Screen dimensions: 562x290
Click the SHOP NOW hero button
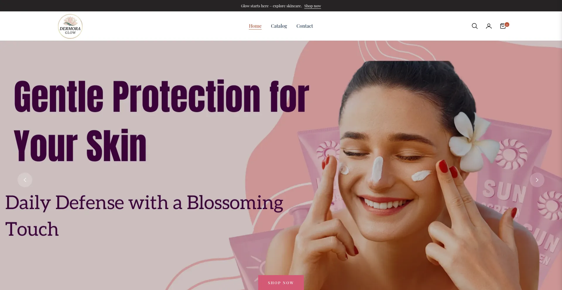click(x=281, y=282)
